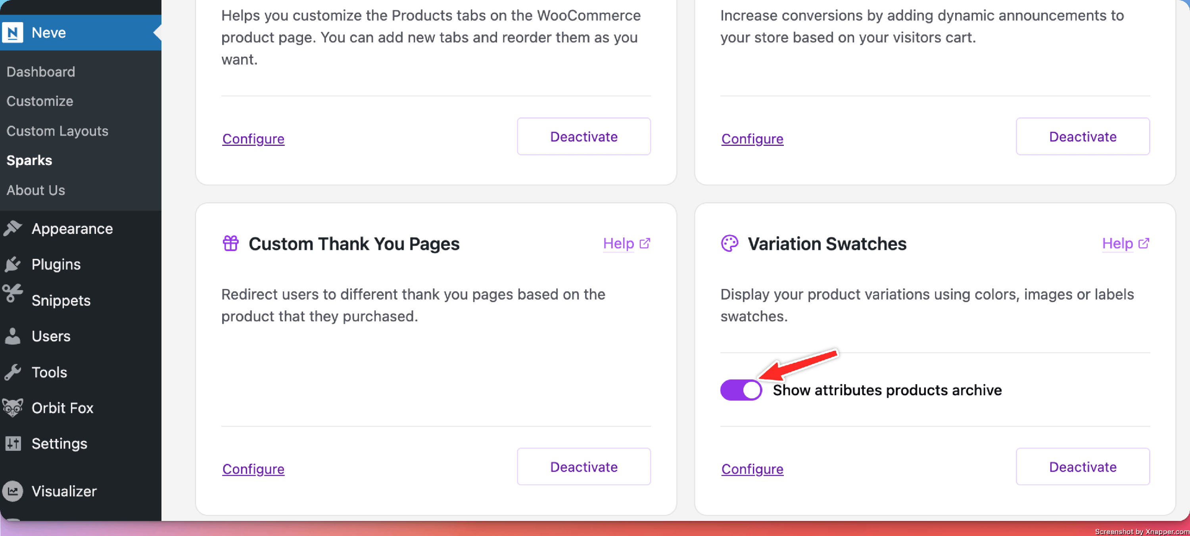Screen dimensions: 1190x536
Task: Click the Settings sliders icon
Action: (x=13, y=443)
